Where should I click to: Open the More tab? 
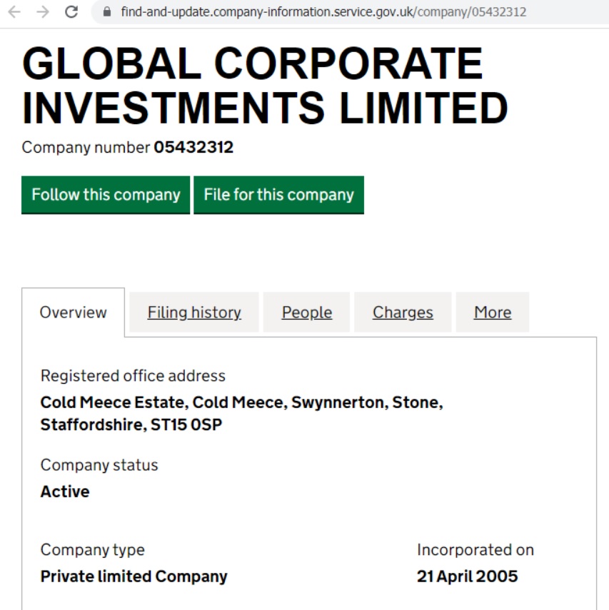[492, 312]
